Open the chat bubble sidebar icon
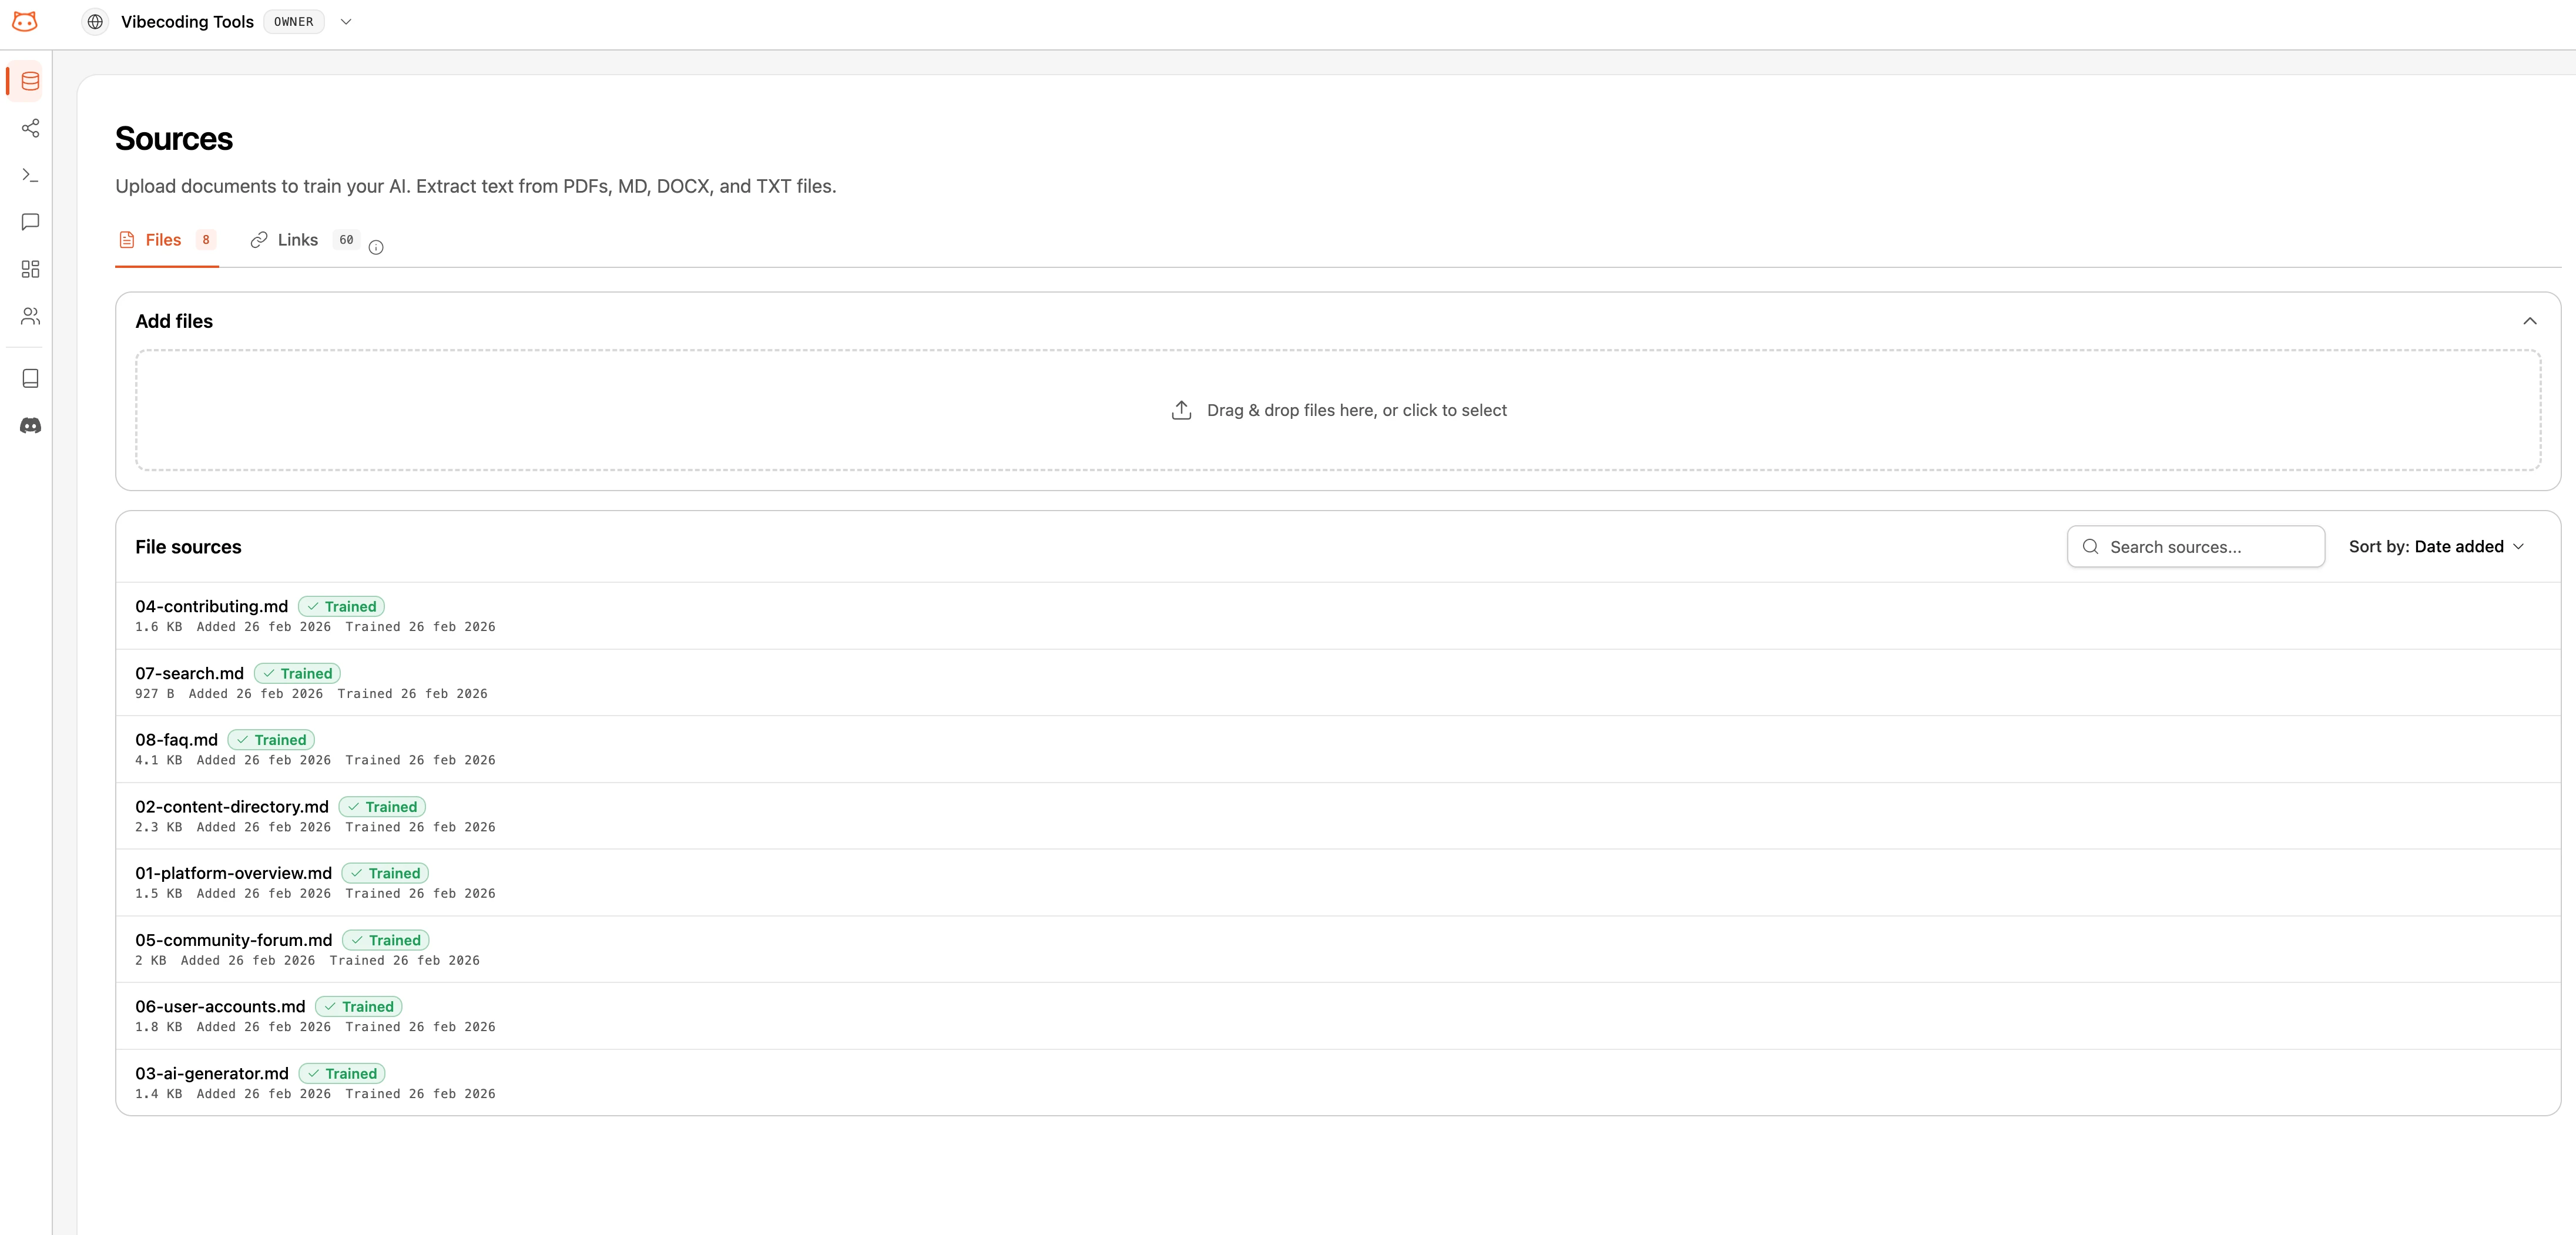This screenshot has width=2576, height=1235. click(x=30, y=222)
